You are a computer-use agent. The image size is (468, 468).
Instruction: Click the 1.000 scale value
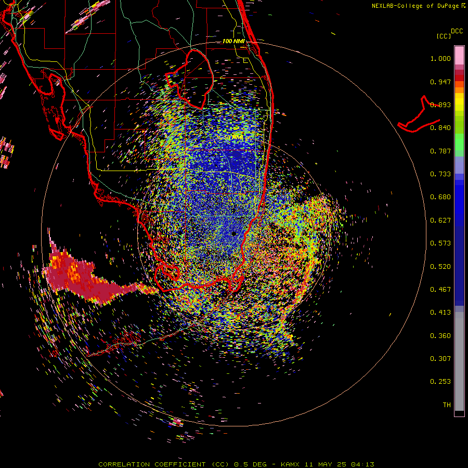440,58
